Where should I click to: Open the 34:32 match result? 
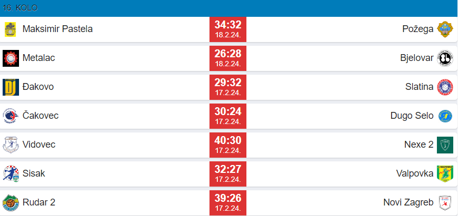(x=228, y=29)
